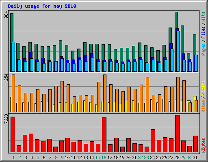Click the orange sites bar for day 10
Image resolution: width=208 pixels, height=162 pixels.
pyautogui.click(x=68, y=98)
